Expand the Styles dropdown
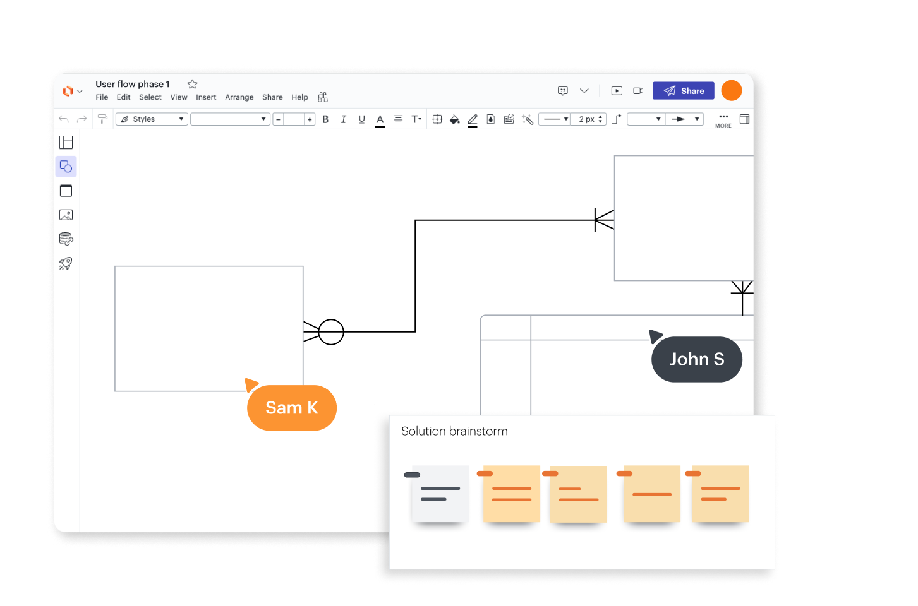Image resolution: width=918 pixels, height=606 pixels. [x=152, y=119]
